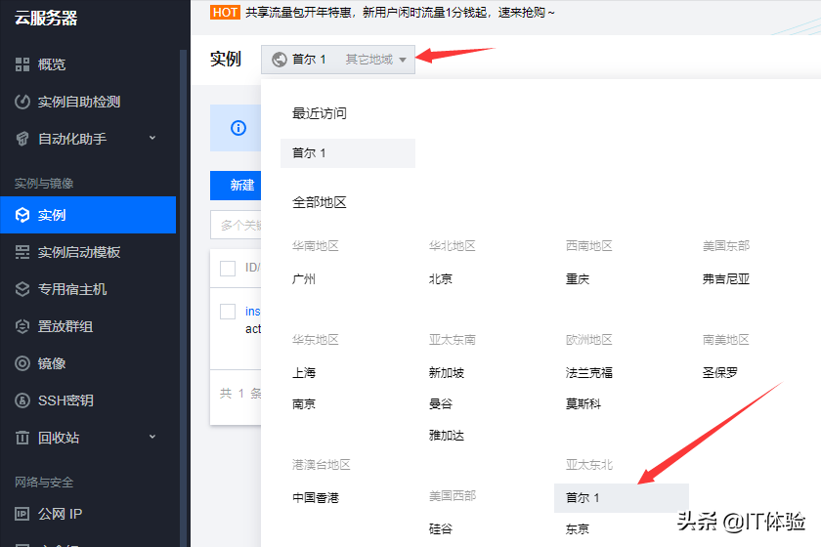Choose 上海 region
Image resolution: width=821 pixels, height=547 pixels.
click(x=304, y=373)
